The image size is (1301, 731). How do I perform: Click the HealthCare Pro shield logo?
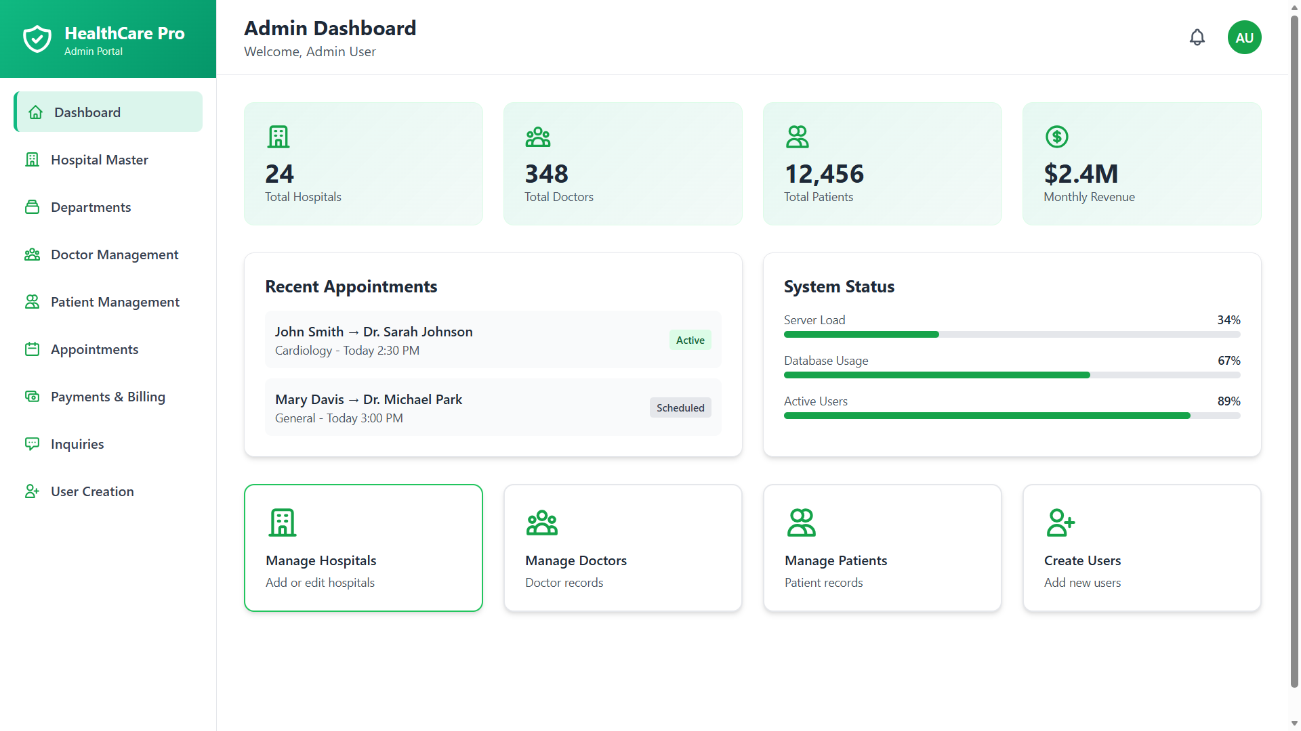(37, 39)
